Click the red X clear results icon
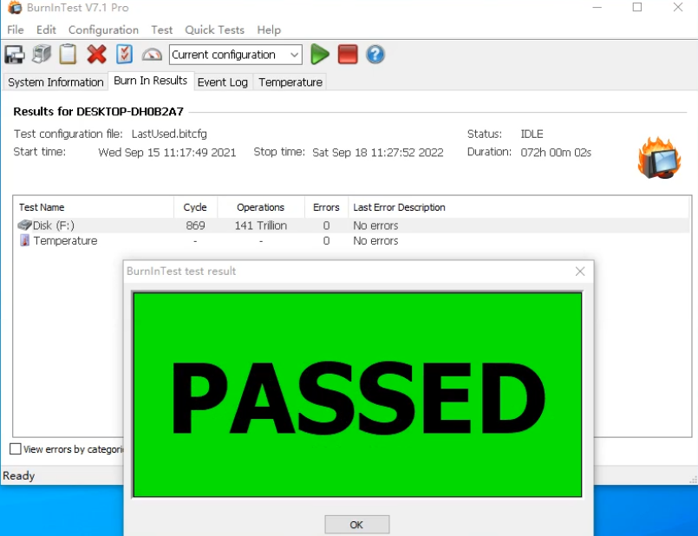The image size is (698, 536). coord(96,55)
